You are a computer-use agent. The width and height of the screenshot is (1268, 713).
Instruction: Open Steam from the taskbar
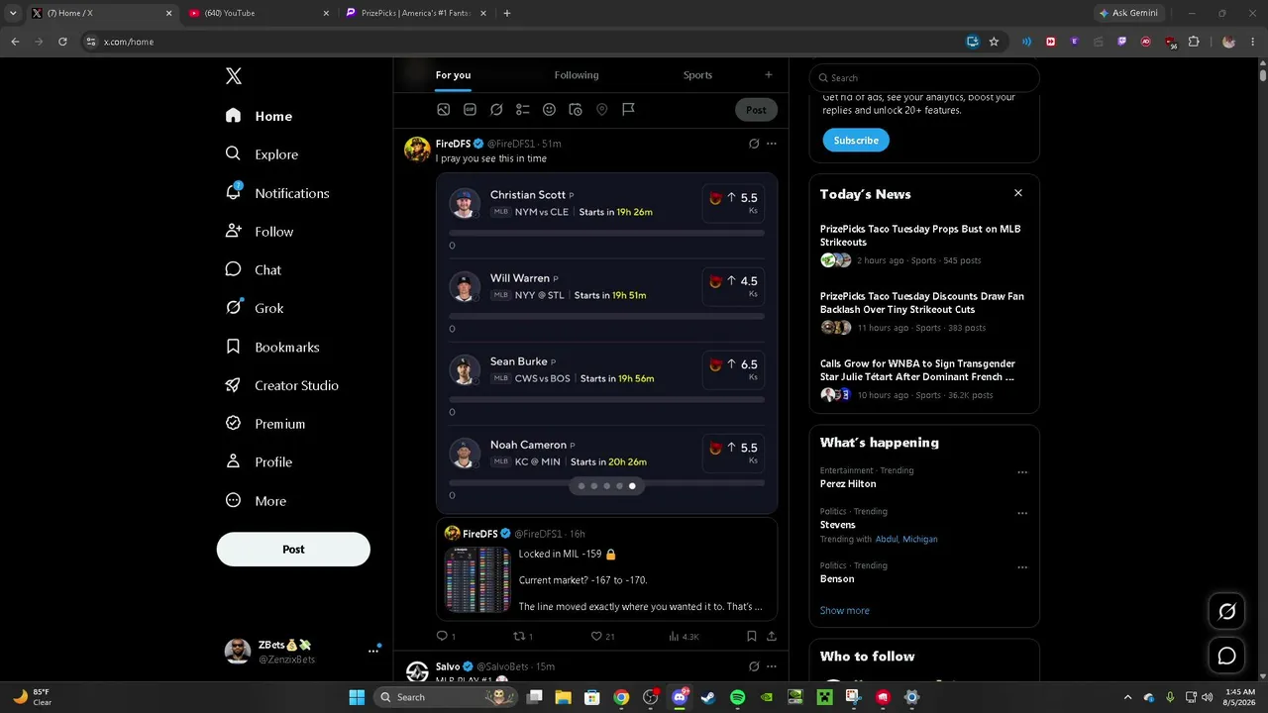pyautogui.click(x=708, y=697)
